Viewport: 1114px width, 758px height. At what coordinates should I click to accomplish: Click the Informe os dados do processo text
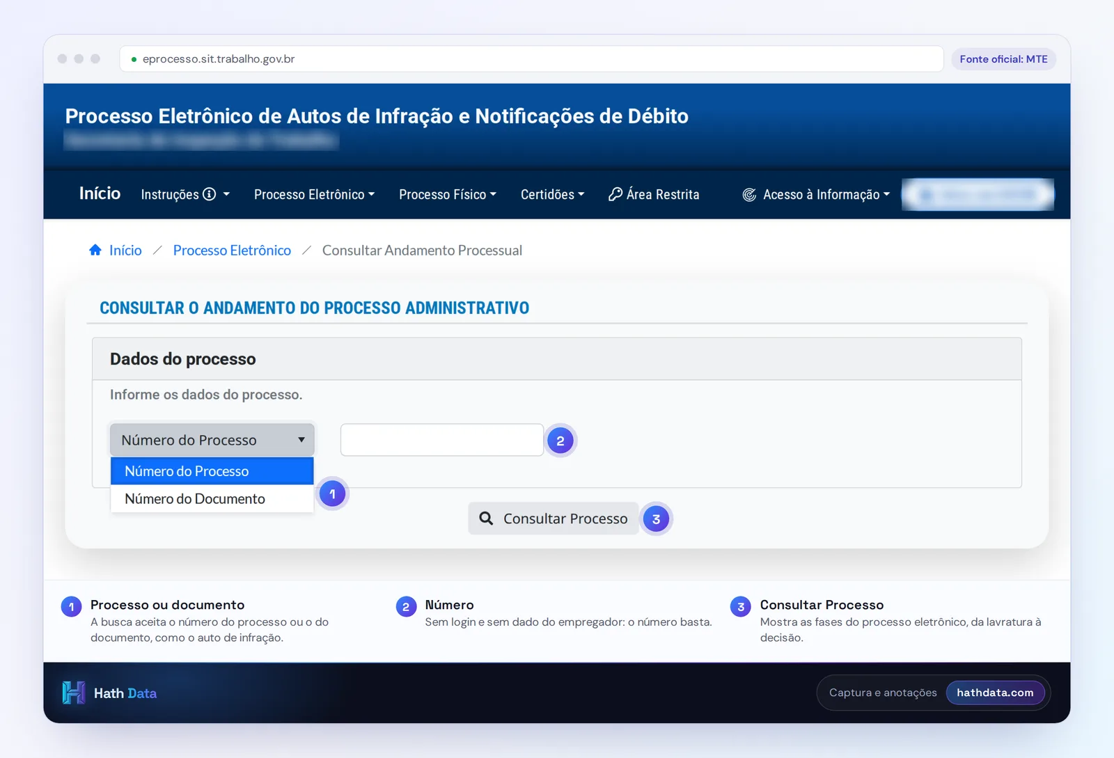206,395
